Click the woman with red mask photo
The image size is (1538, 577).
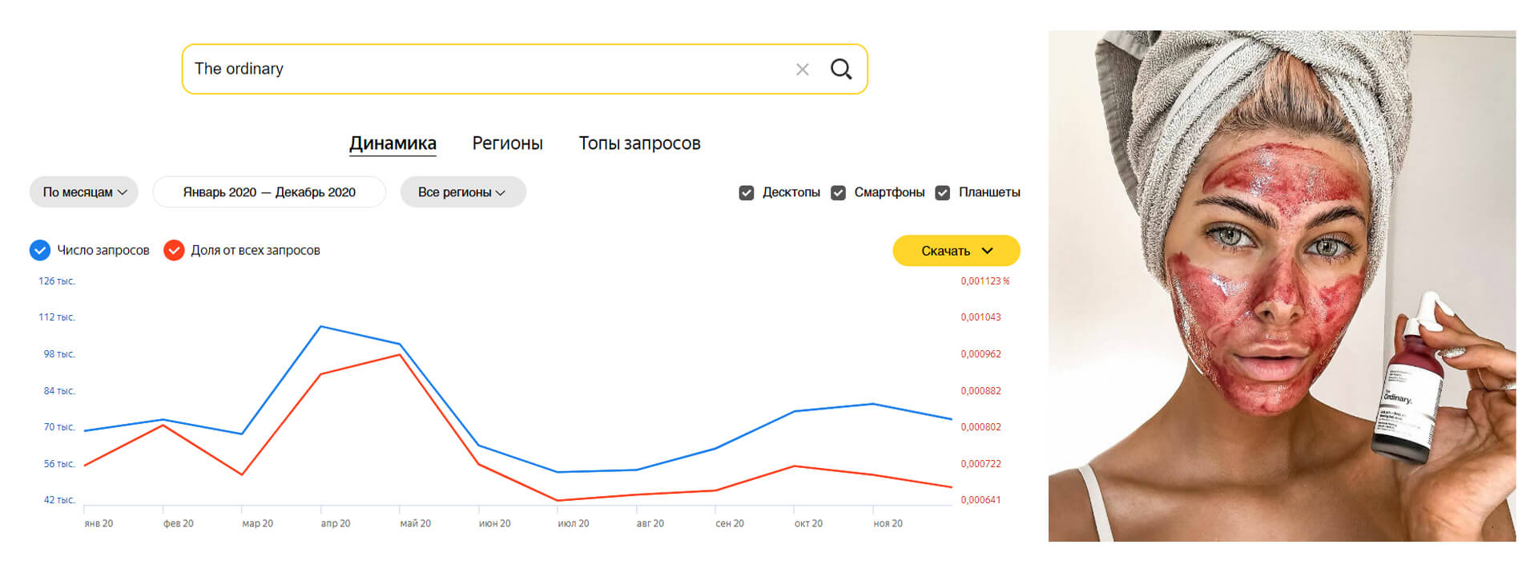click(1282, 286)
